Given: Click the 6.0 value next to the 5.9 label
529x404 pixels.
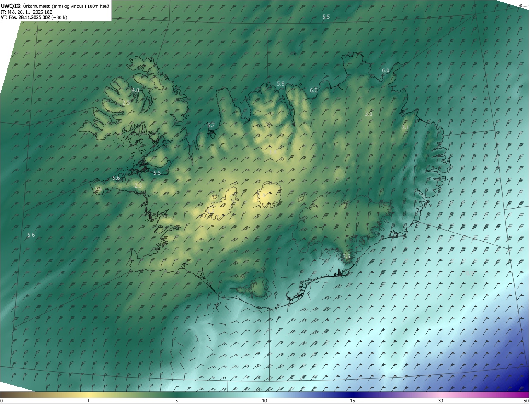Looking at the screenshot, I should point(314,90).
